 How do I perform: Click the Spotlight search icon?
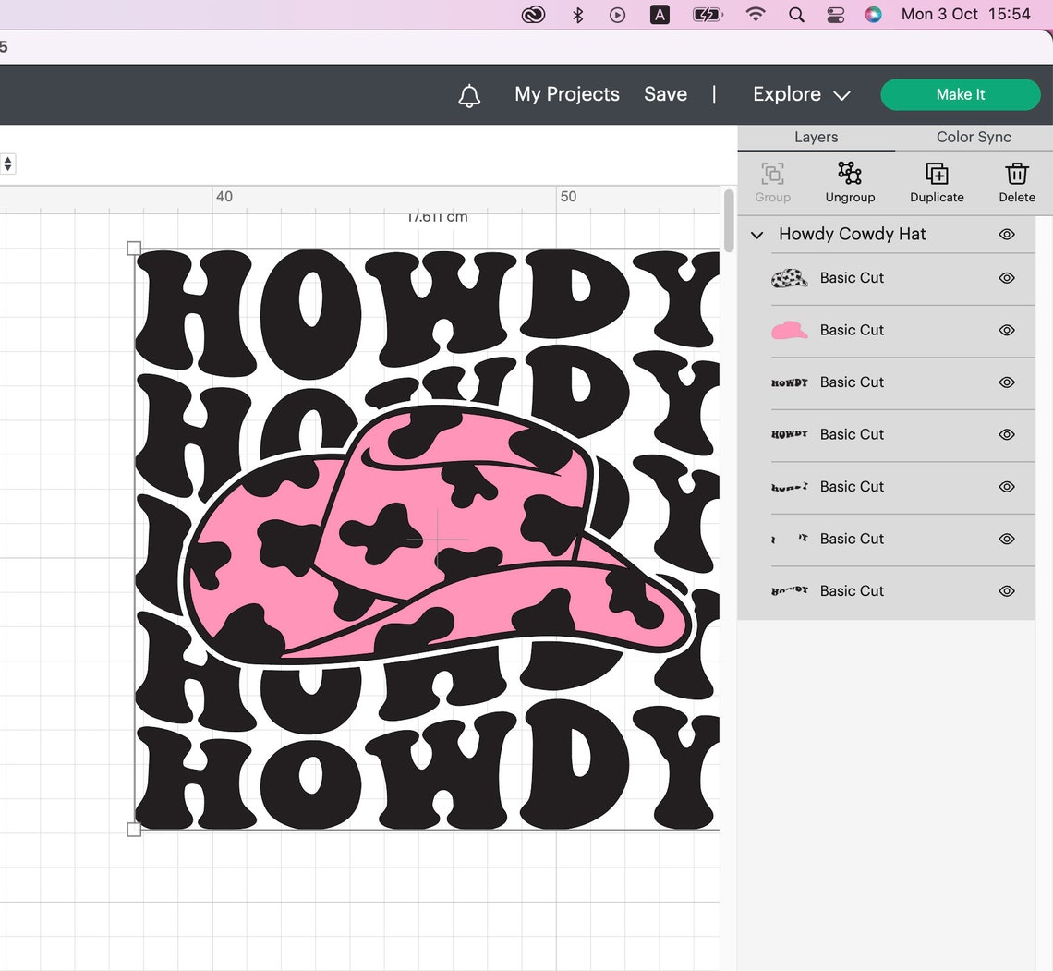(x=796, y=14)
